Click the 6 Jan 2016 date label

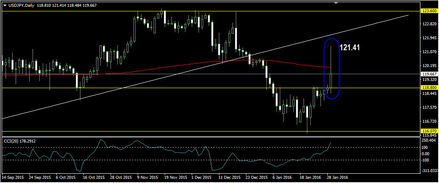pyautogui.click(x=282, y=177)
